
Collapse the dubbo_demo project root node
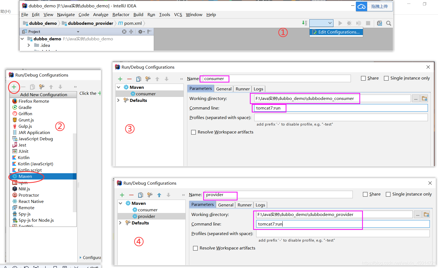coord(22,39)
